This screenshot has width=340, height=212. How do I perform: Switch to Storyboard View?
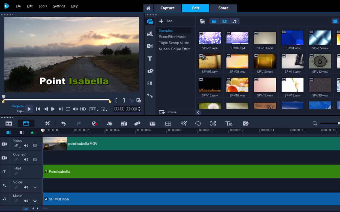(8, 123)
